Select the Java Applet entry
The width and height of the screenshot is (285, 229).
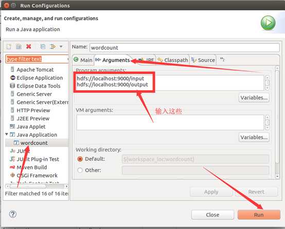coord(31,127)
